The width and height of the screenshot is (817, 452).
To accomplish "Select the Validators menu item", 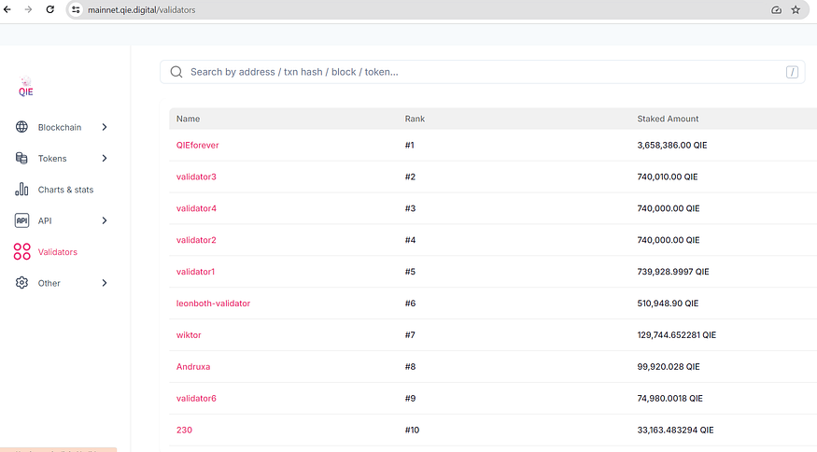I will click(x=57, y=252).
